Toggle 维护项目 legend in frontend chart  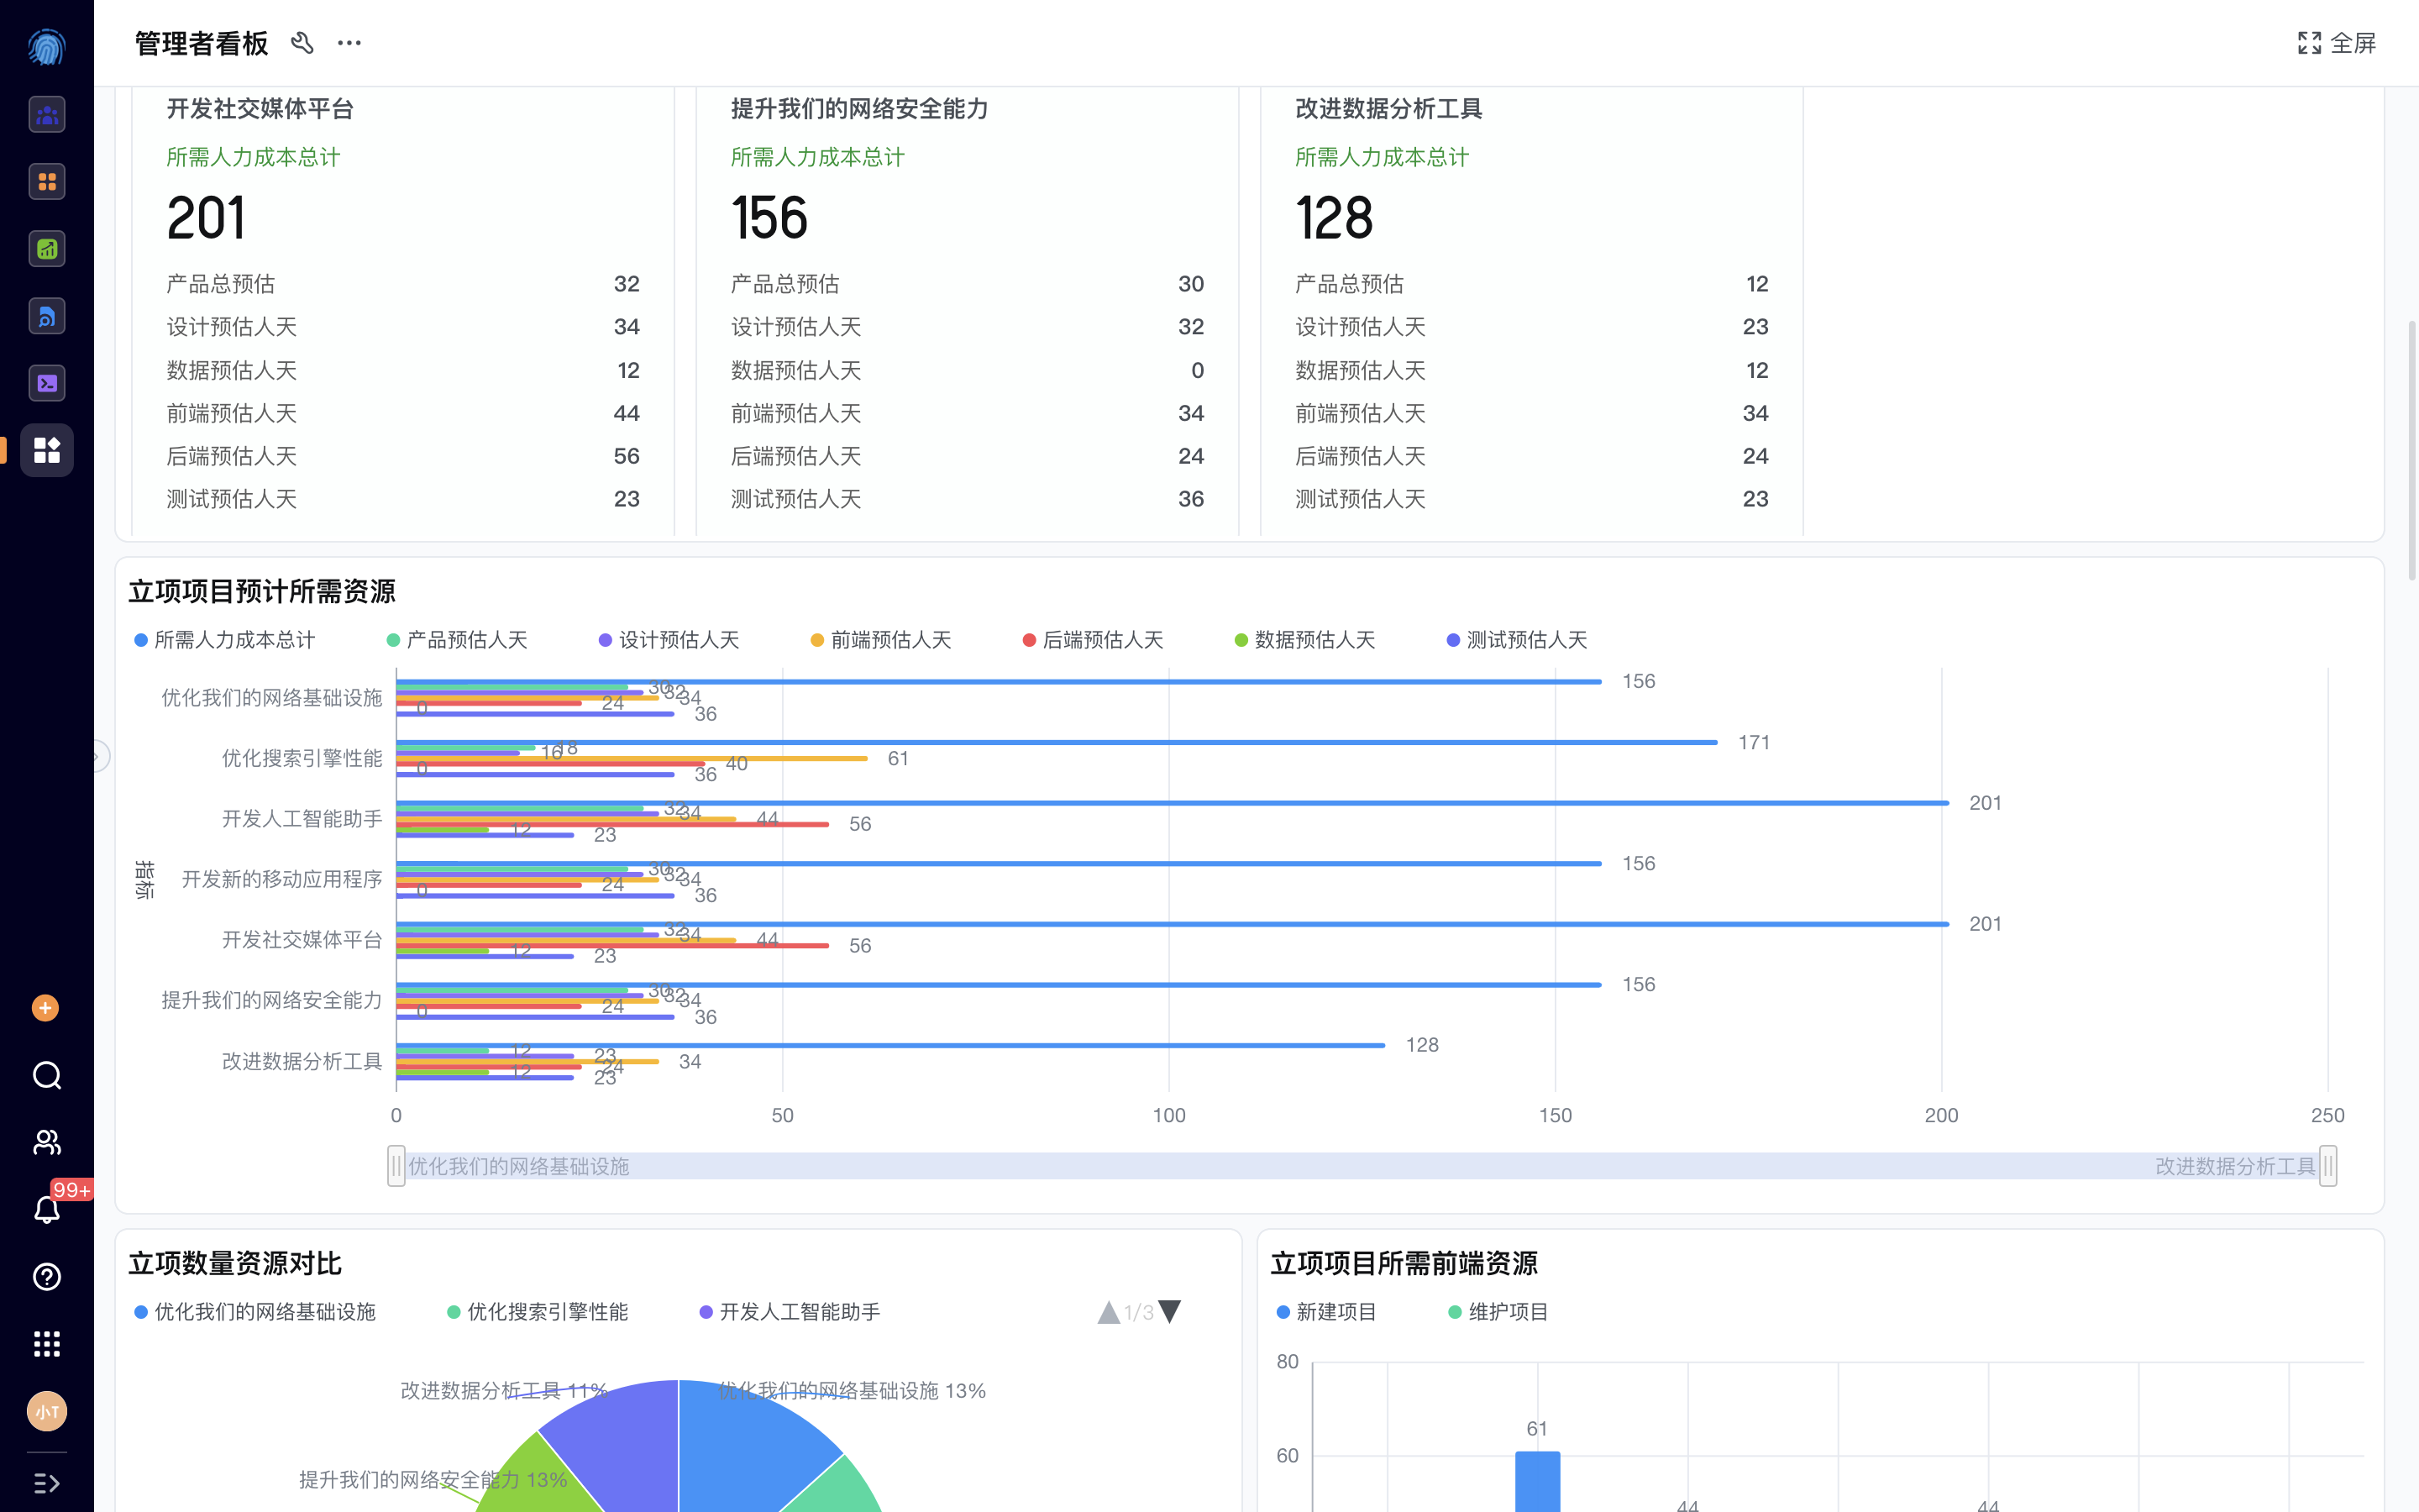pyautogui.click(x=1498, y=1312)
